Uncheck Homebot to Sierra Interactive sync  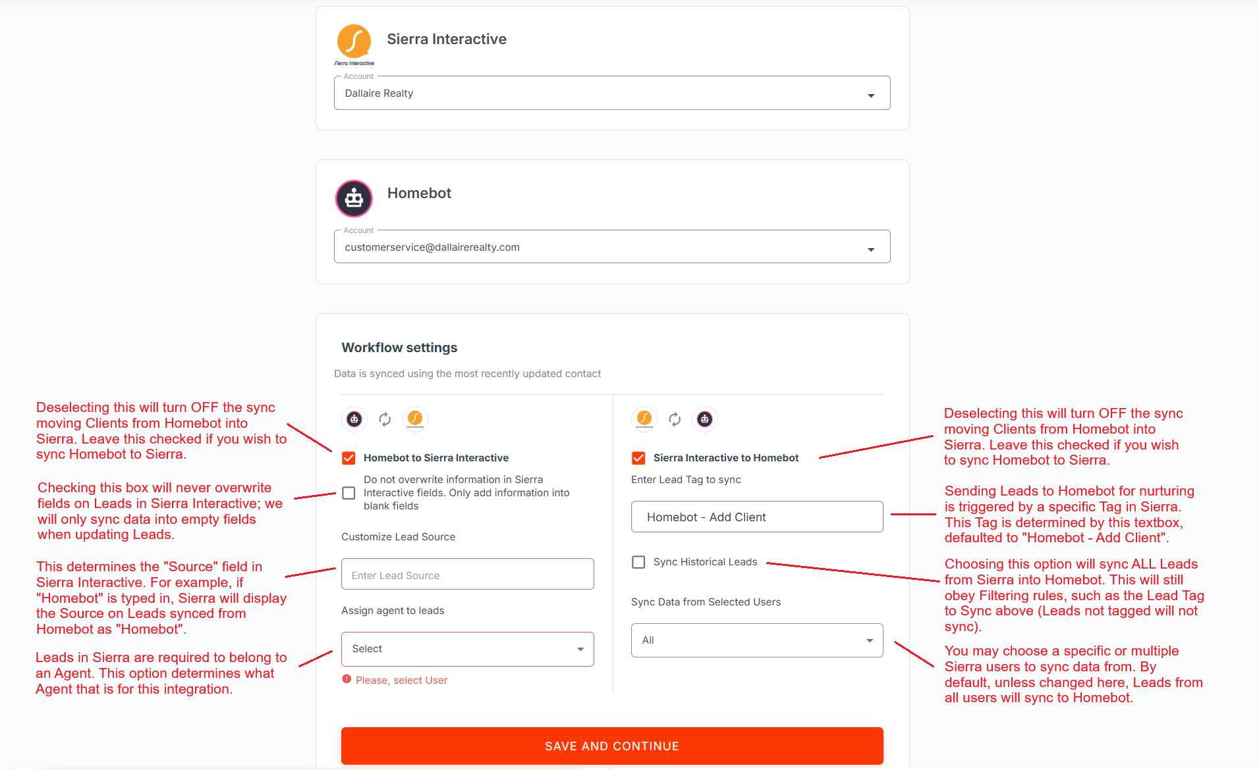click(349, 458)
